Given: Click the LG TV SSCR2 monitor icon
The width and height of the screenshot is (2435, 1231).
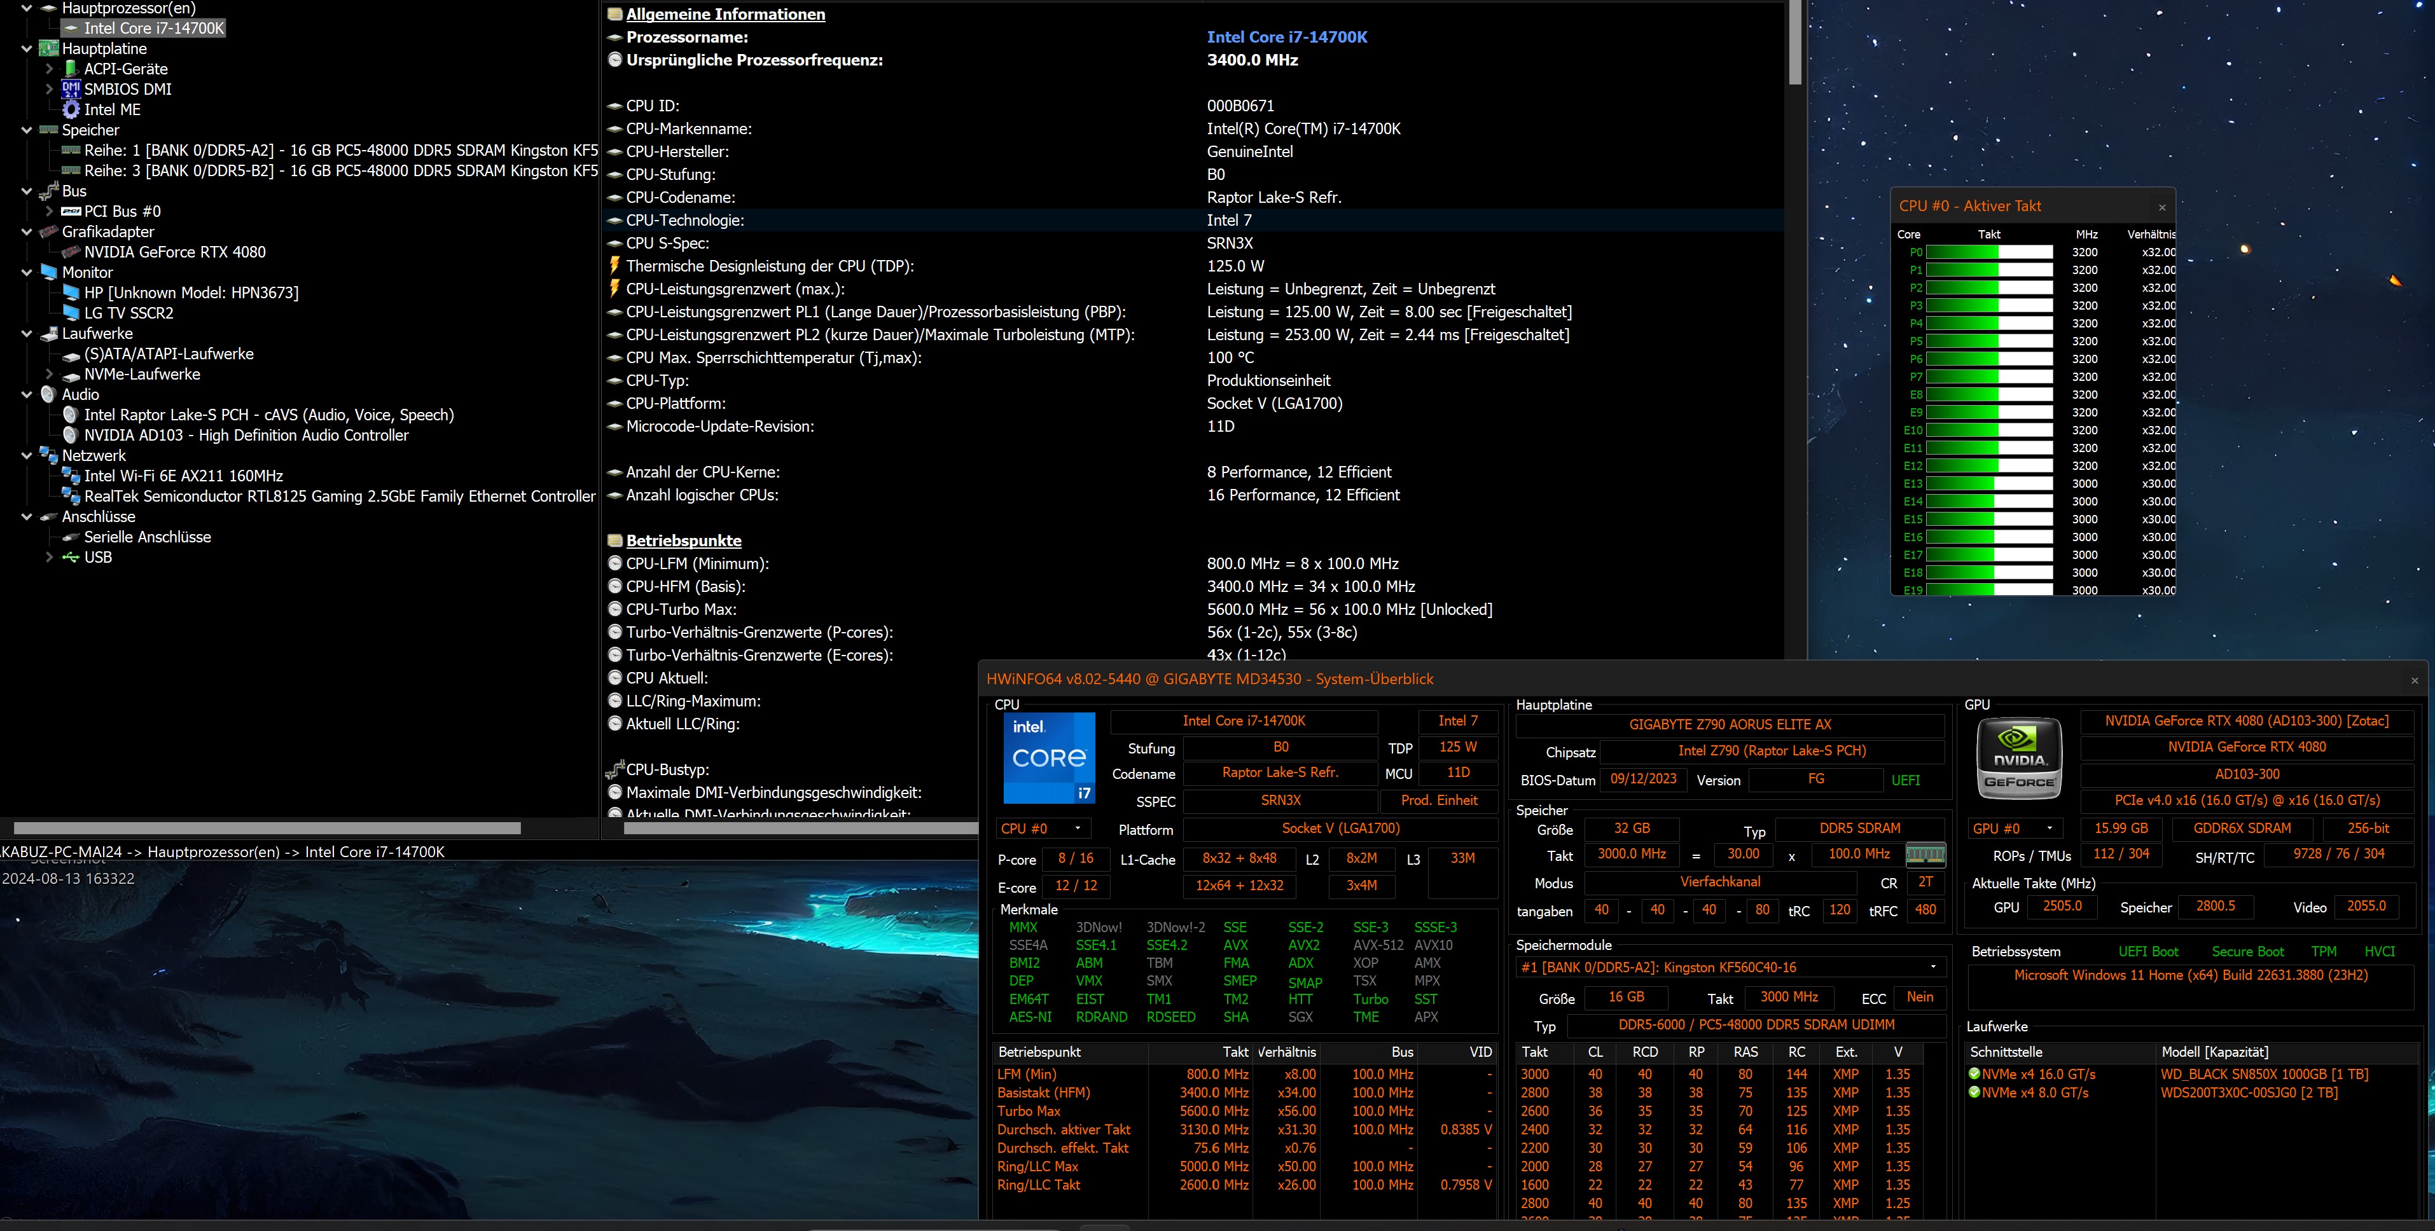Looking at the screenshot, I should [71, 313].
